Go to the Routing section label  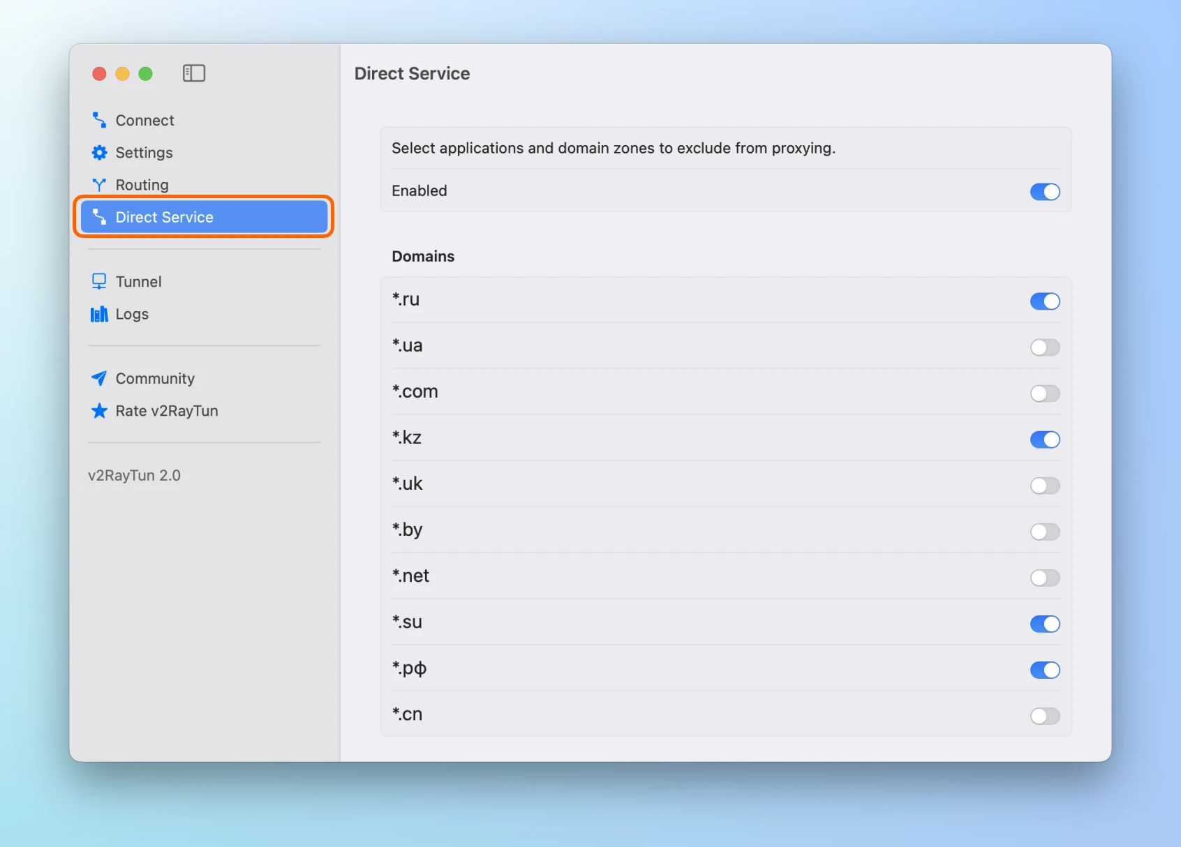tap(142, 185)
